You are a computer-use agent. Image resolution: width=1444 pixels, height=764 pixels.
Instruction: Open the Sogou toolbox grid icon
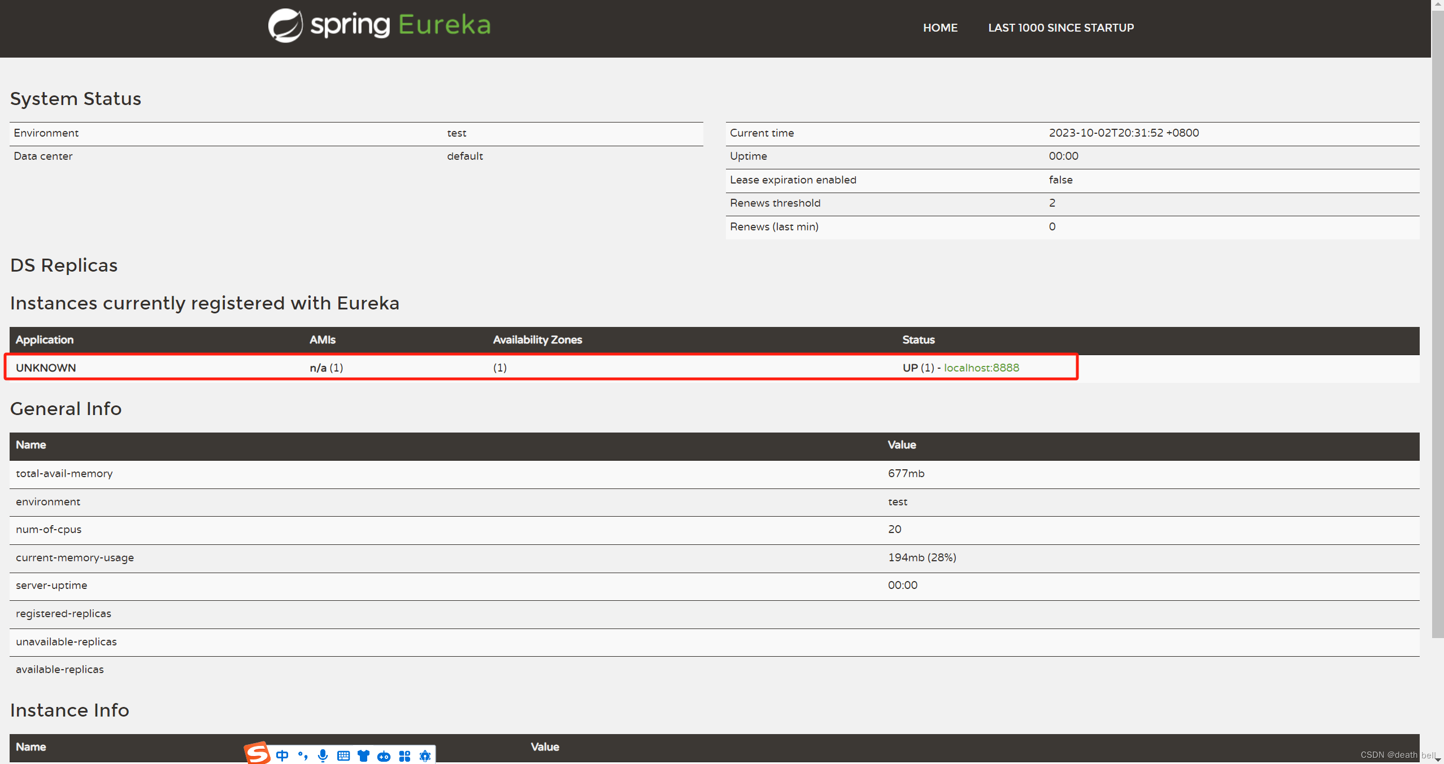(405, 756)
